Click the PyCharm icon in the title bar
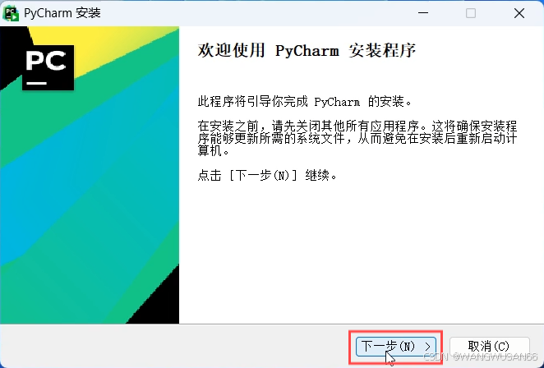544x368 pixels. pos(11,13)
